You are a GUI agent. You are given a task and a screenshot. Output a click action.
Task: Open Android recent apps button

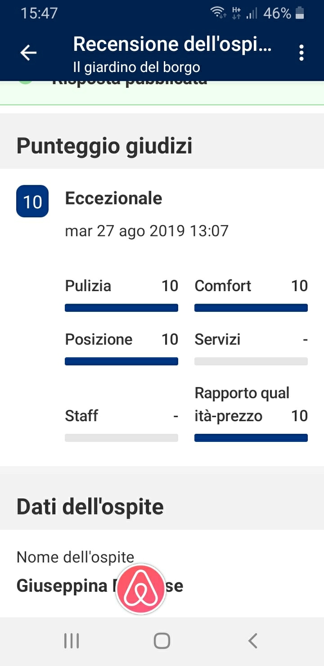tap(72, 641)
